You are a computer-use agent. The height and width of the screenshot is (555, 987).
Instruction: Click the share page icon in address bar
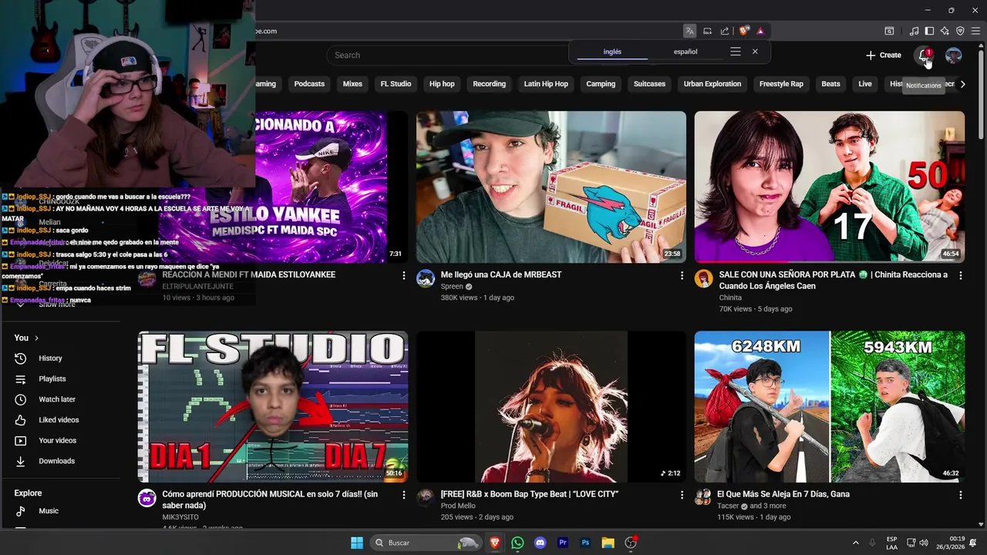725,31
